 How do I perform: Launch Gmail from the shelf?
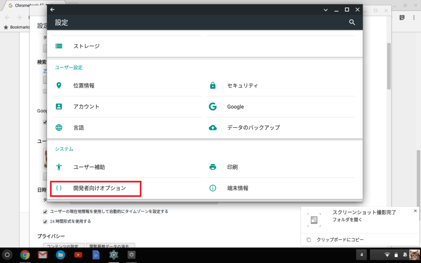[43, 255]
